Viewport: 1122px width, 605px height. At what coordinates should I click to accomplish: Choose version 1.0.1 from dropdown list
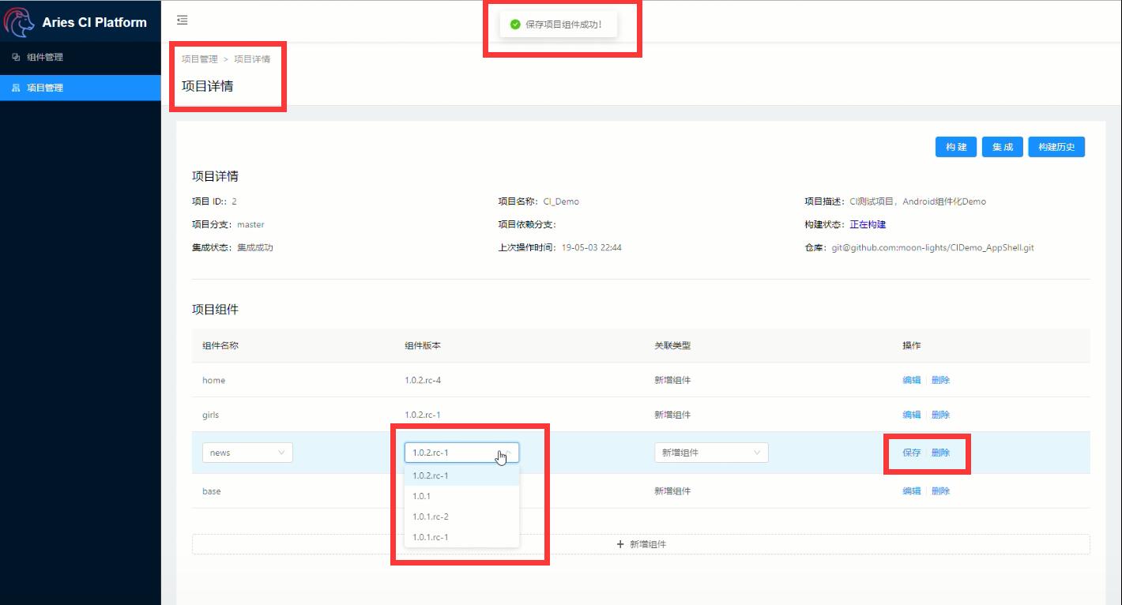pos(461,496)
